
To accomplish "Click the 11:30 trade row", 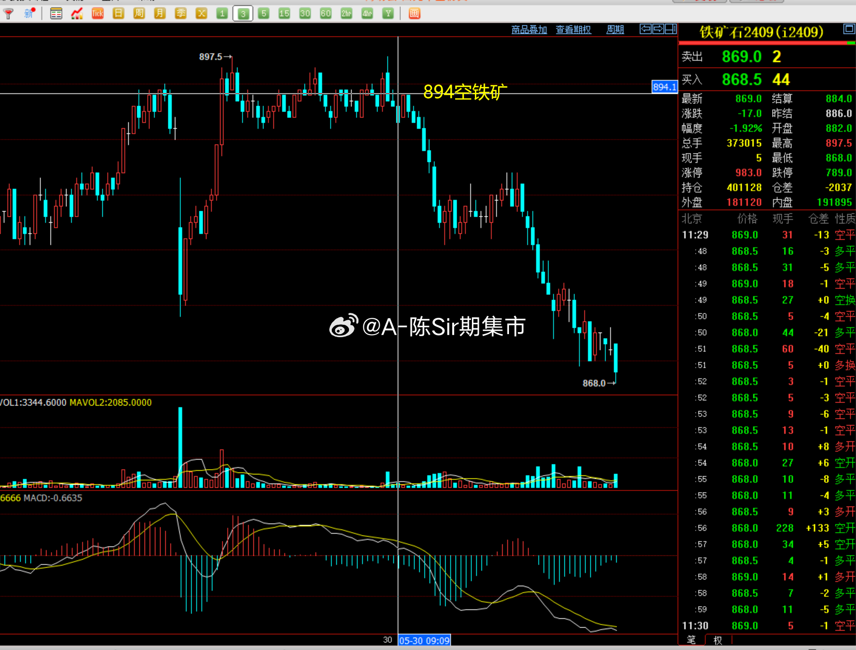I will pyautogui.click(x=768, y=626).
